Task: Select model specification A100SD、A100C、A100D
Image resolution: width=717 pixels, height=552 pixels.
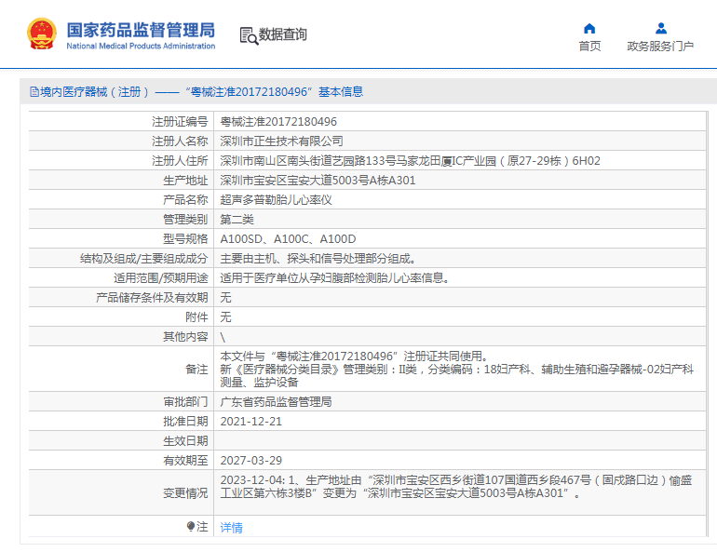Action: coord(288,239)
